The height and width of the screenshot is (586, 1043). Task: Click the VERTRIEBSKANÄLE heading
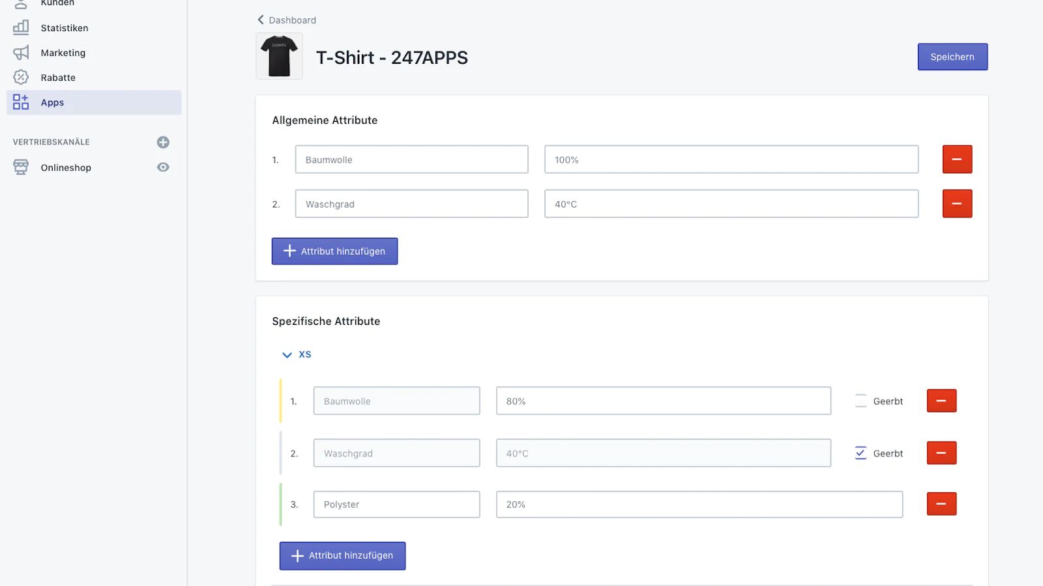coord(51,142)
